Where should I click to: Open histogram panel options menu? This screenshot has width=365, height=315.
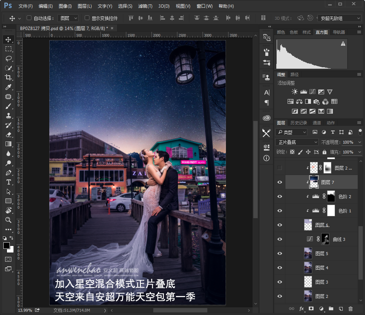(359, 32)
